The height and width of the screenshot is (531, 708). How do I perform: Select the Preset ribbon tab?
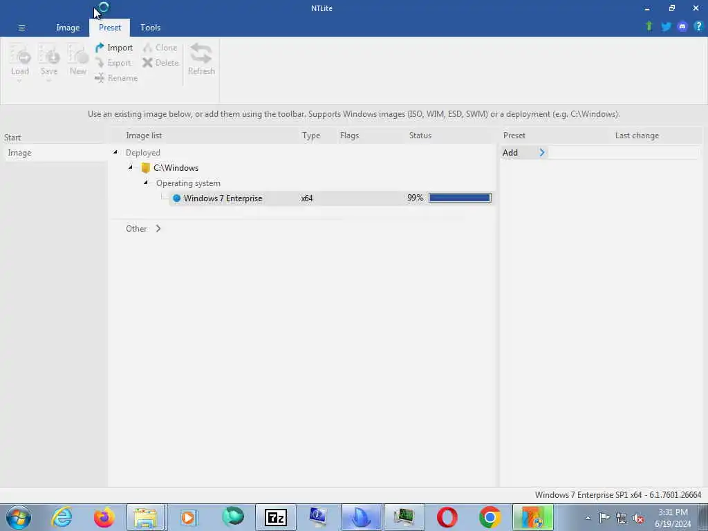110,28
